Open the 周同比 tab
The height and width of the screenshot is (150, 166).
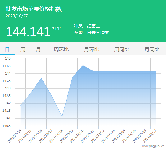[122, 49]
